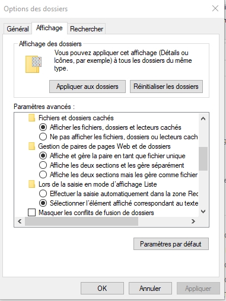Choose Affiche les deux sections et les gère séparément
Image resolution: width=226 pixels, height=301 pixels.
point(43,165)
